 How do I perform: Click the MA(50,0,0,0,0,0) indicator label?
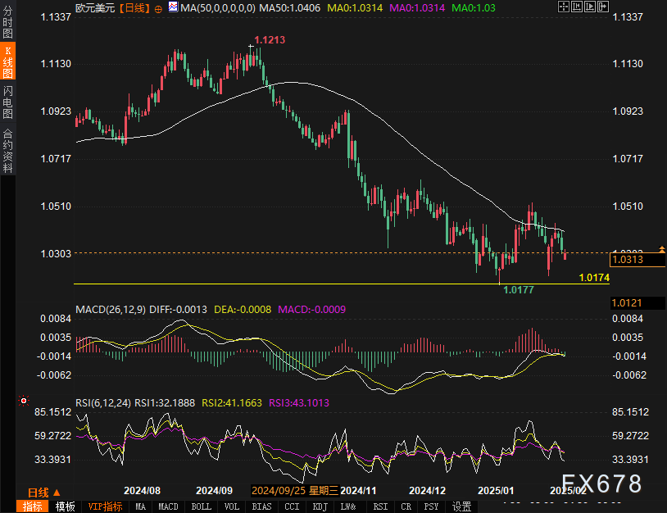tap(218, 7)
